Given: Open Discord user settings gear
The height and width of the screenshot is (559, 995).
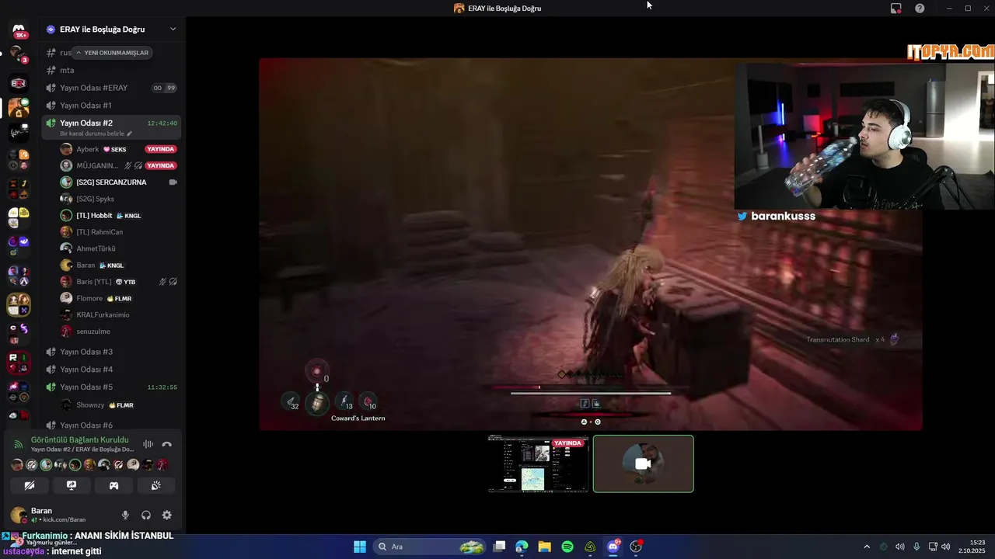Looking at the screenshot, I should [x=166, y=515].
